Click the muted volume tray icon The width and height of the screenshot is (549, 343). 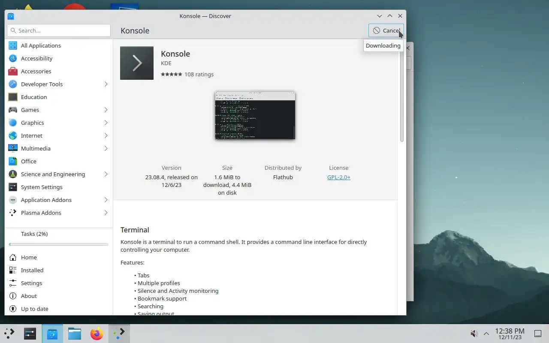(x=474, y=334)
